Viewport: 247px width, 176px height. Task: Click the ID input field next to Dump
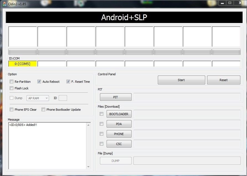pos(63,98)
